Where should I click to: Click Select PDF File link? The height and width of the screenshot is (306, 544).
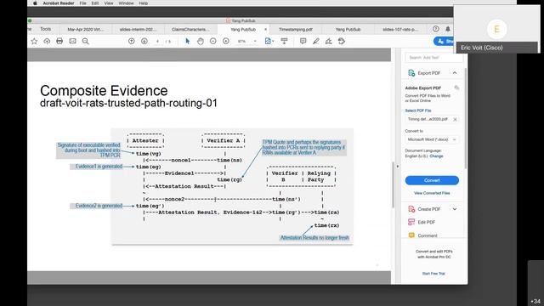(418, 110)
